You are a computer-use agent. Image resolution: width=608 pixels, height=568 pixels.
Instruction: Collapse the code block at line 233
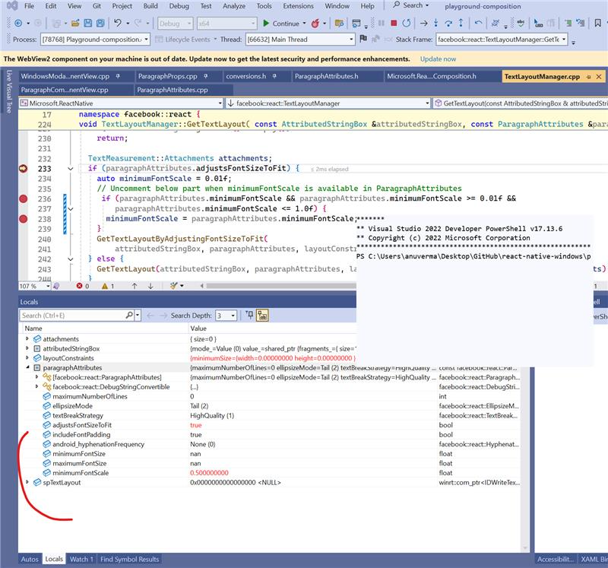(x=70, y=169)
